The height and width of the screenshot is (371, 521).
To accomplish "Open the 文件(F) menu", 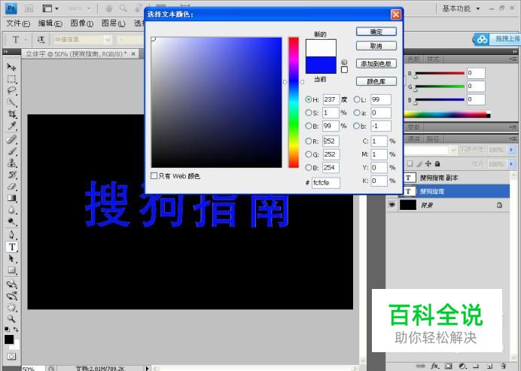I will [18, 23].
